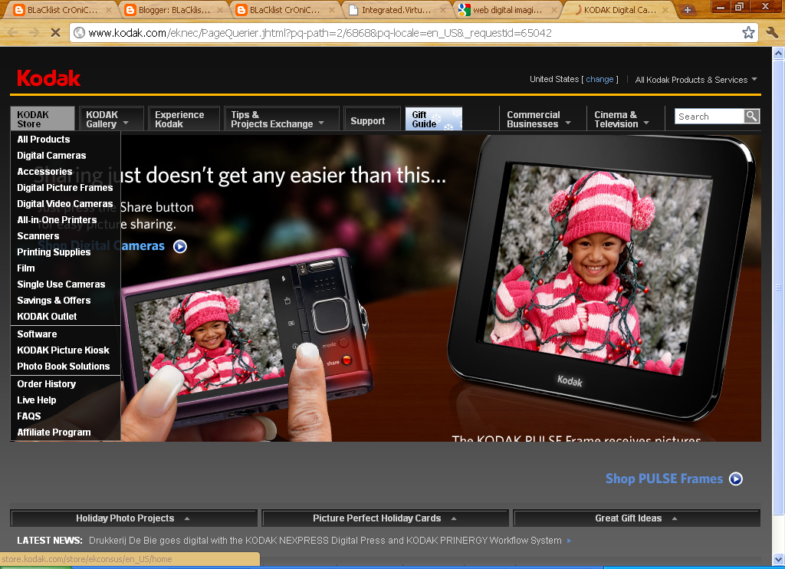Click the browser back arrow
785x569 pixels.
pos(14,33)
